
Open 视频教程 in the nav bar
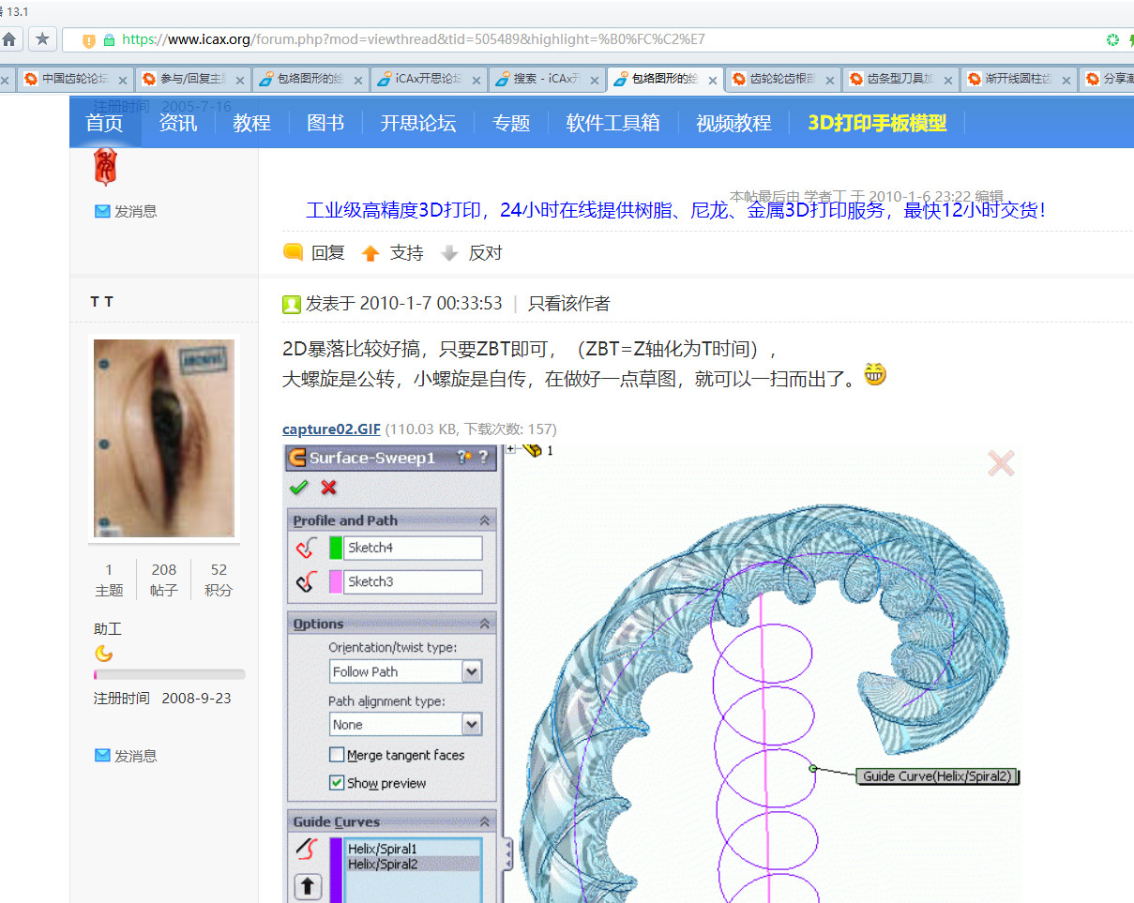(x=733, y=123)
